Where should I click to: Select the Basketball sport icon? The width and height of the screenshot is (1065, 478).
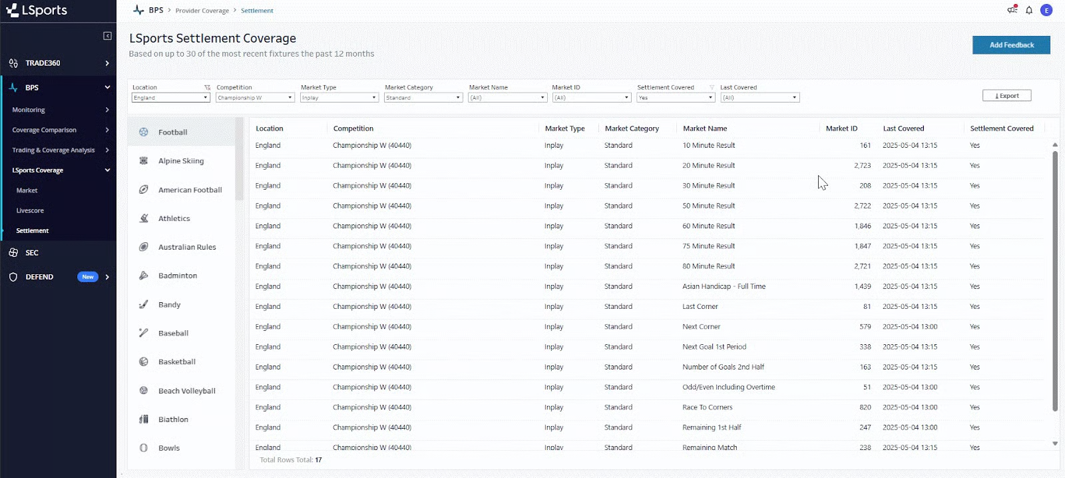144,361
